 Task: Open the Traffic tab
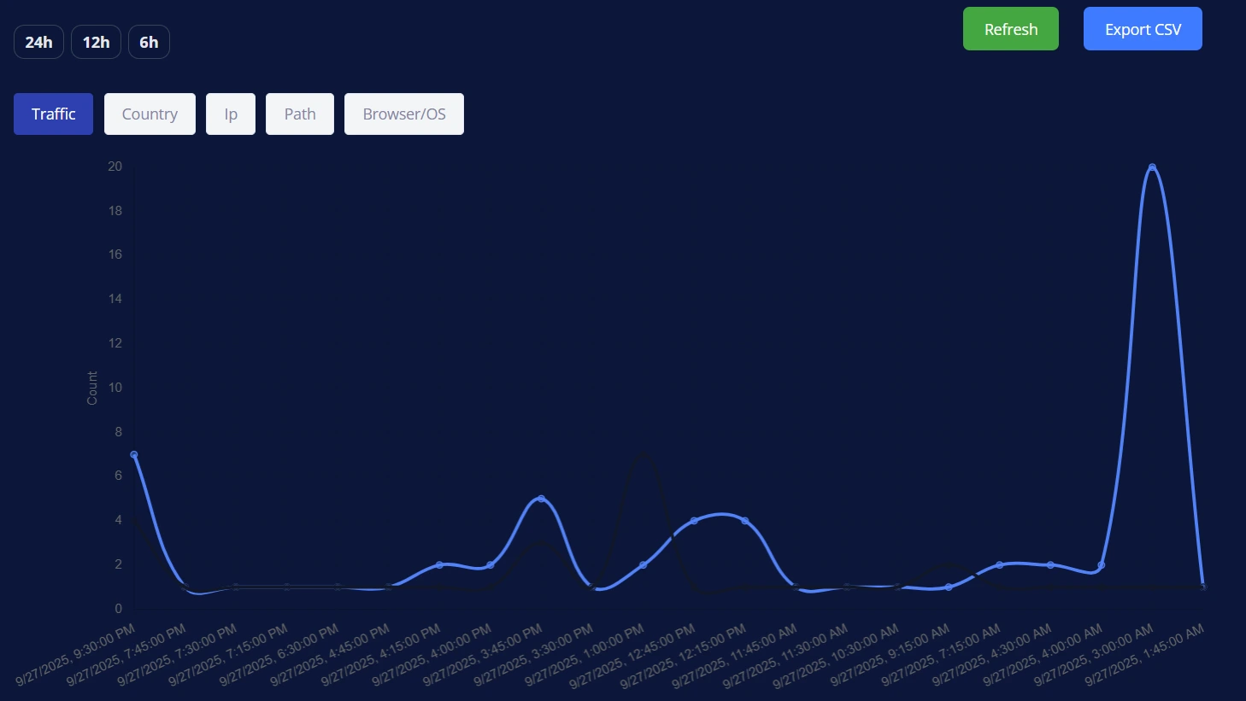53,114
